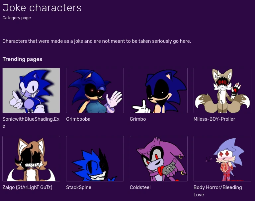Select the Trending pages heading
This screenshot has width=255, height=201.
click(22, 59)
